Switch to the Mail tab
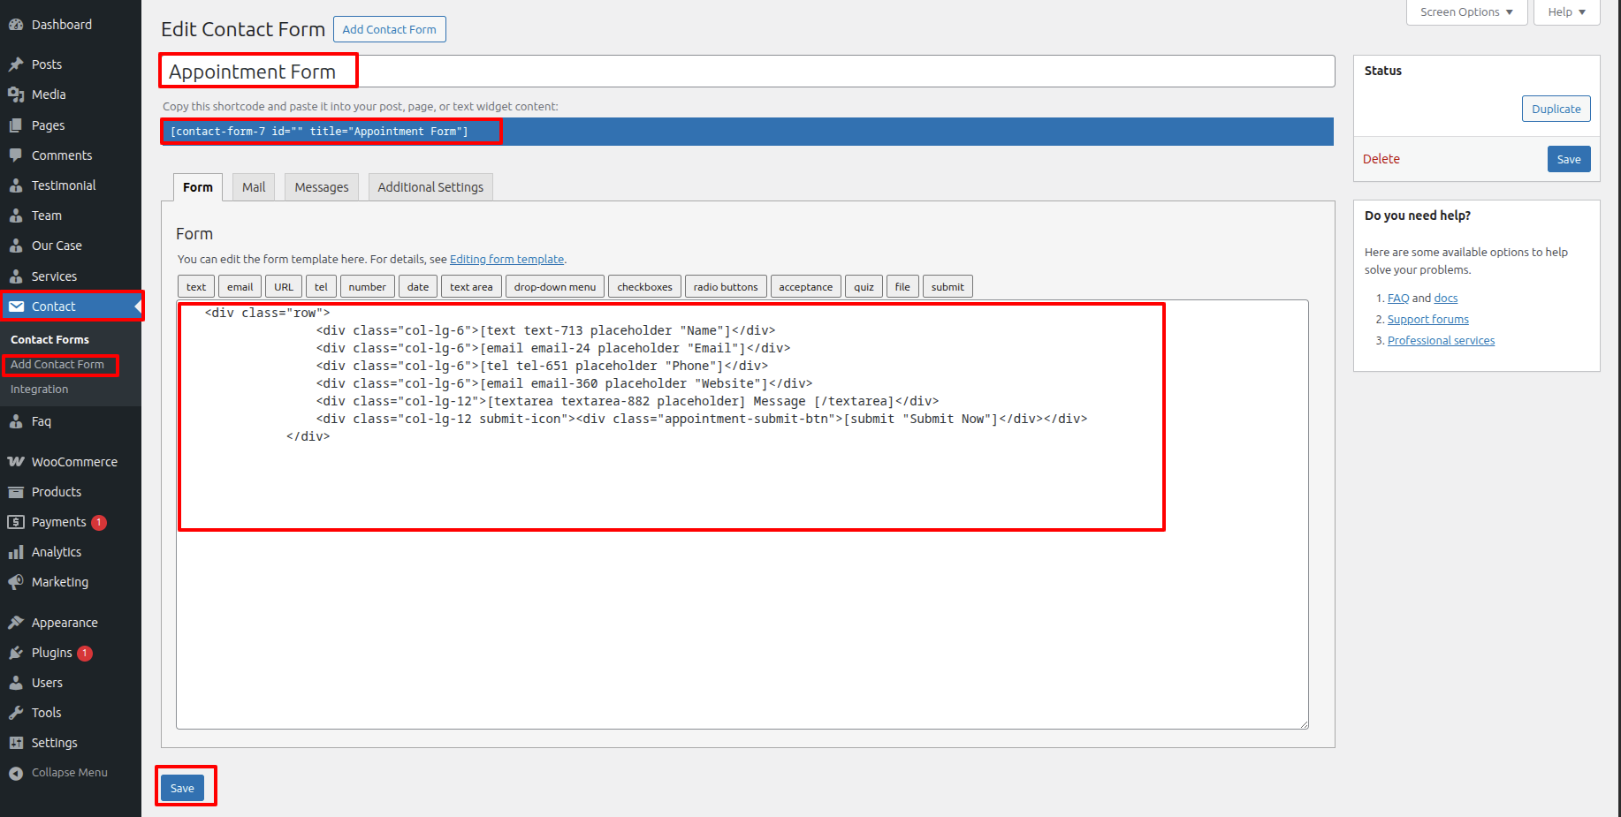This screenshot has height=817, width=1621. pos(254,187)
